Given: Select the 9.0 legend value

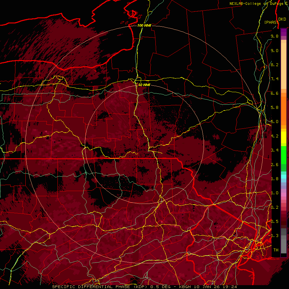Looking at the screenshot, I should pyautogui.click(x=275, y=50).
